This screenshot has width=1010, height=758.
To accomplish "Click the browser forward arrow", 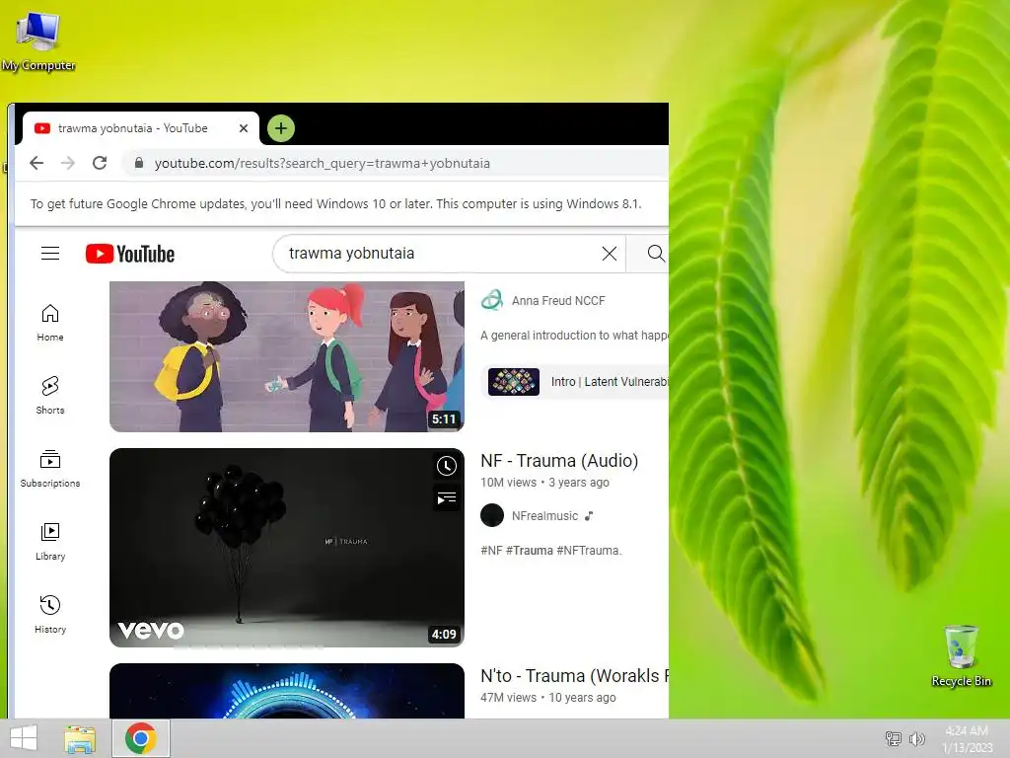I will click(x=68, y=163).
